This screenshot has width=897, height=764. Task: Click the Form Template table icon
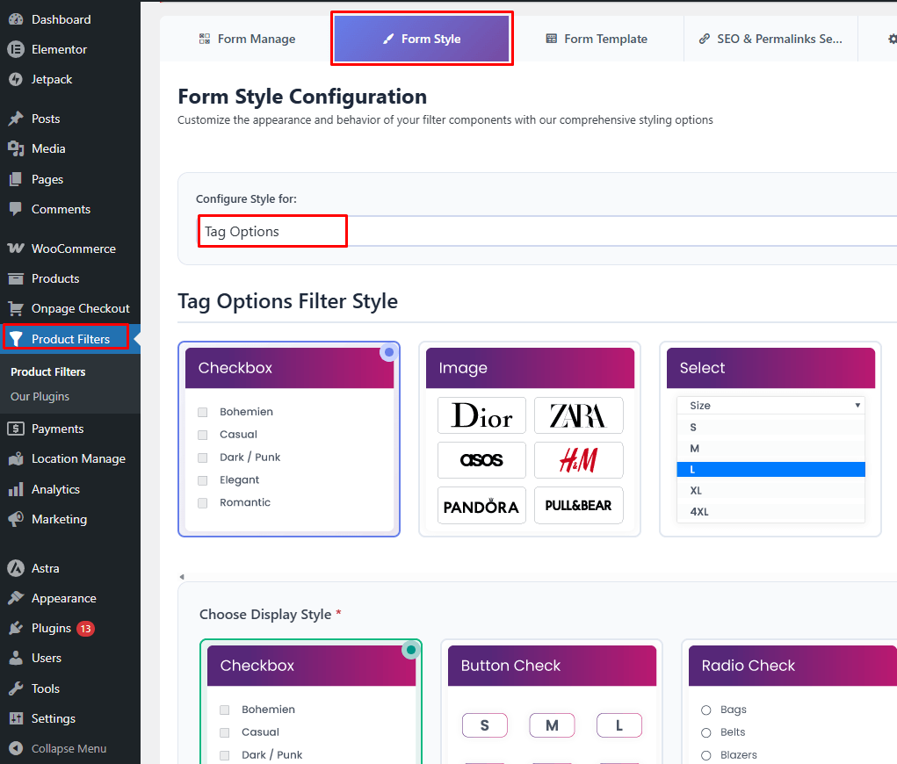(x=552, y=39)
